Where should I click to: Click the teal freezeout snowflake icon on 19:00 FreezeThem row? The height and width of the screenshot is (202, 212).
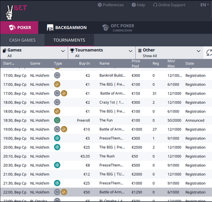pos(57,138)
